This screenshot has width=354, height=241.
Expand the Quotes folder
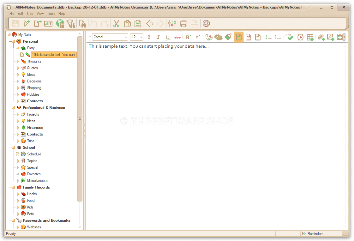(18, 68)
